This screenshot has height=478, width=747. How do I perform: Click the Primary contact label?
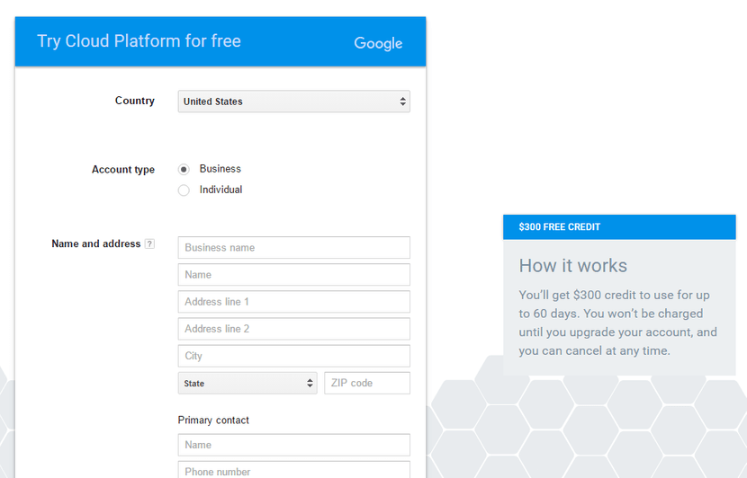coord(213,420)
